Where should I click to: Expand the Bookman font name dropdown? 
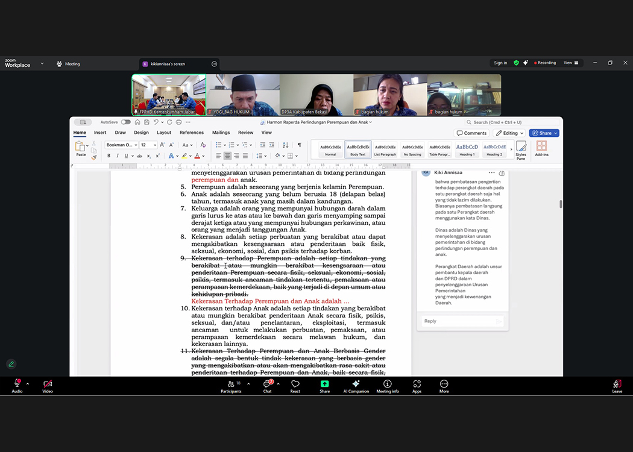click(x=136, y=145)
